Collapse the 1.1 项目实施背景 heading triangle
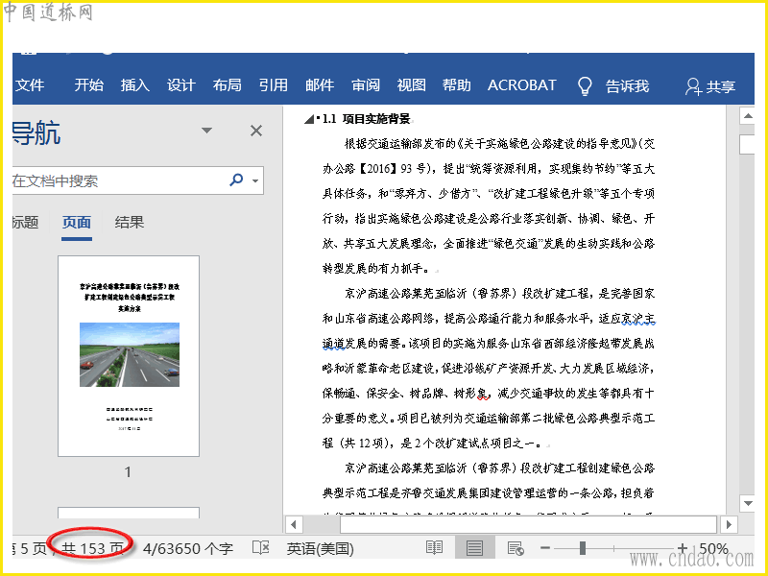 [x=308, y=119]
